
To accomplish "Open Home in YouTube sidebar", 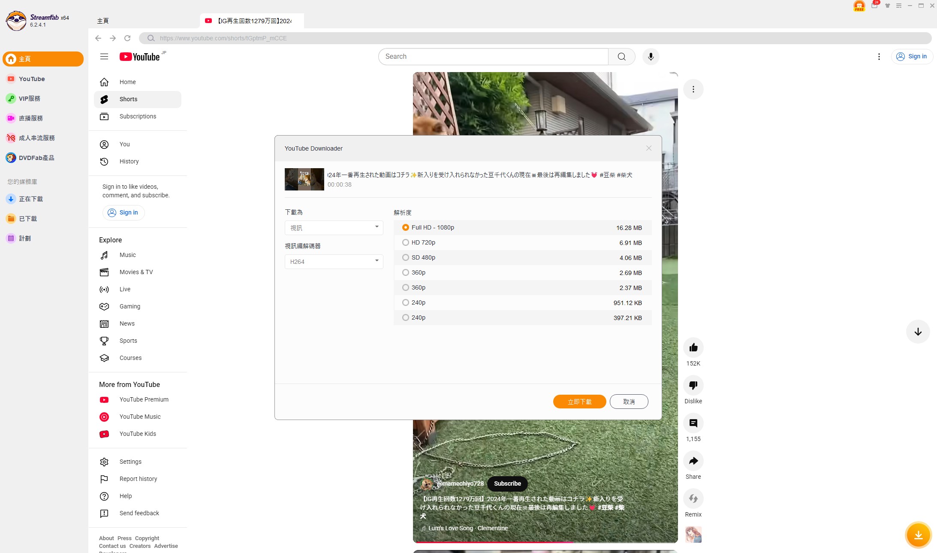I will click(138, 82).
